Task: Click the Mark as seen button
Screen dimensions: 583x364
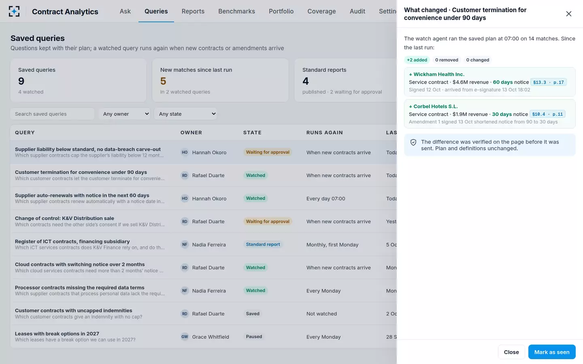Action: 552,352
